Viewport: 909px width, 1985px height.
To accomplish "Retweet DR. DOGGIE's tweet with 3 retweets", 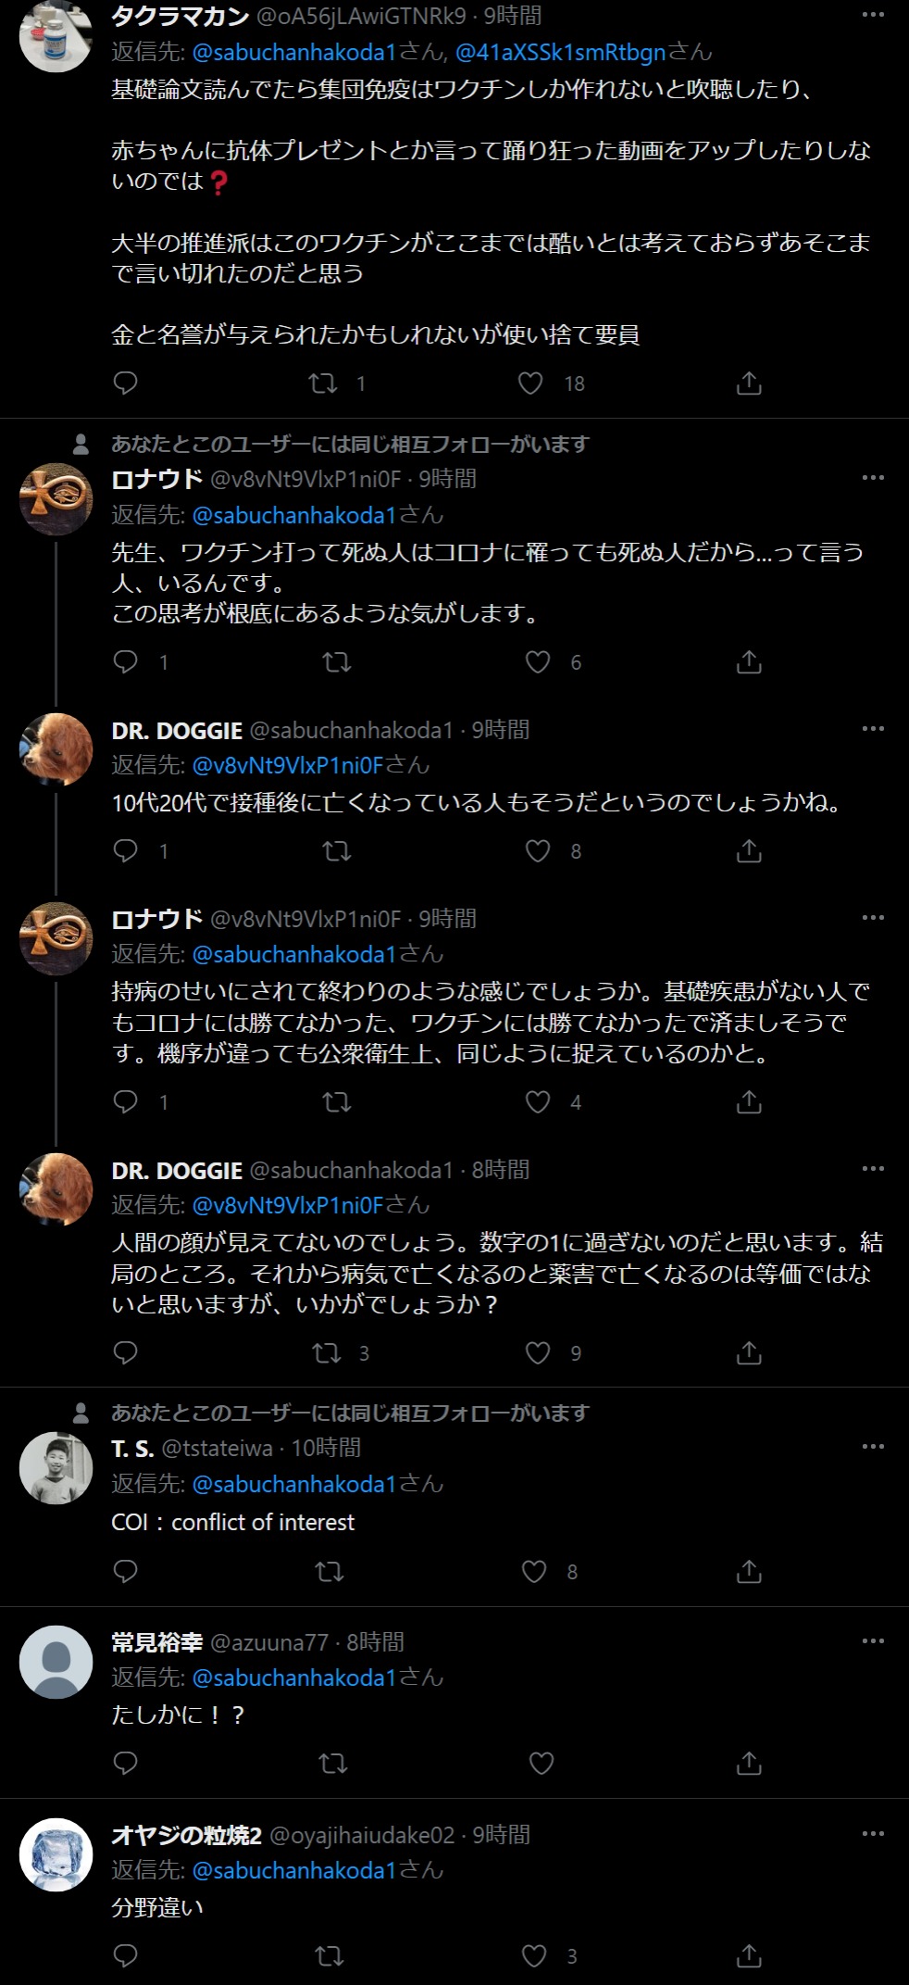I will pos(327,1353).
